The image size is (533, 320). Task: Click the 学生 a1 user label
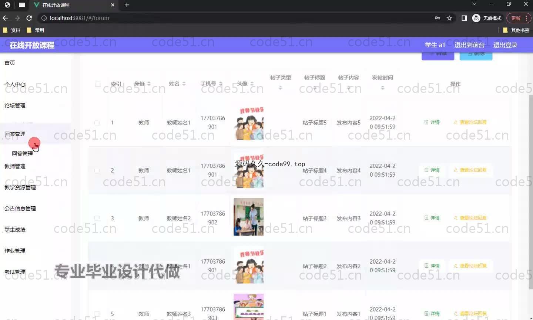435,45
